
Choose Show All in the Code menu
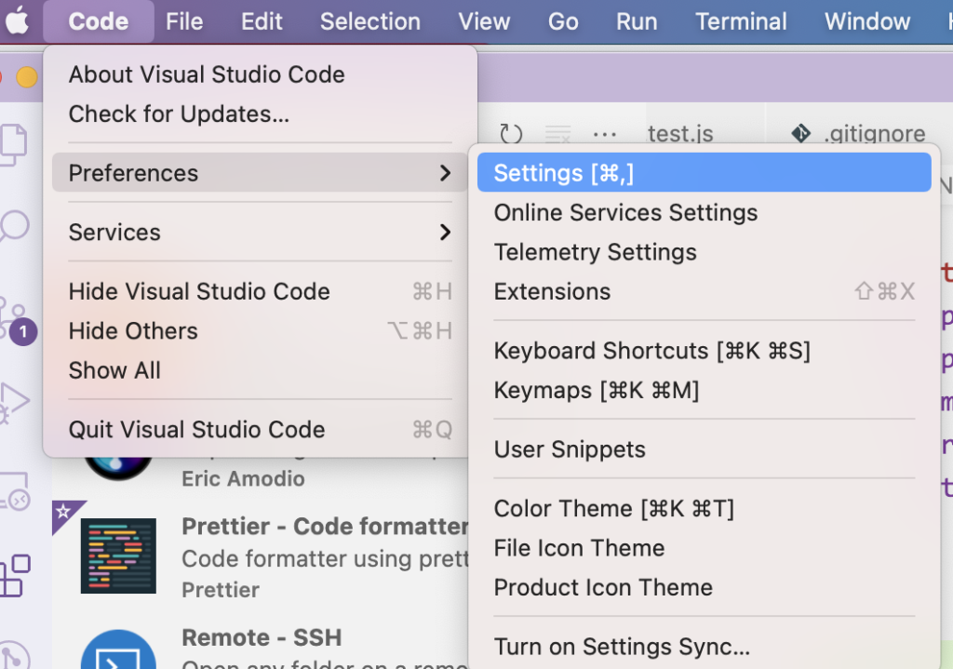(260, 370)
